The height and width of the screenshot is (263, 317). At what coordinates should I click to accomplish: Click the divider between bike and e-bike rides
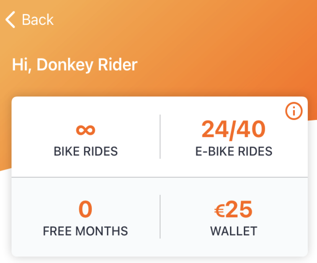(160, 136)
